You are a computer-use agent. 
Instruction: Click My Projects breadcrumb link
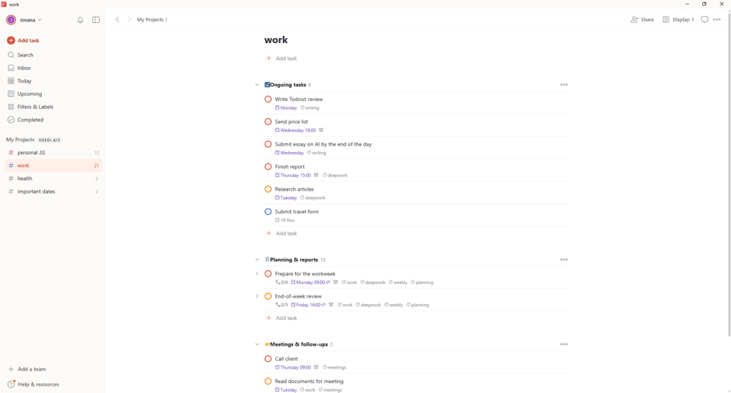(x=150, y=19)
